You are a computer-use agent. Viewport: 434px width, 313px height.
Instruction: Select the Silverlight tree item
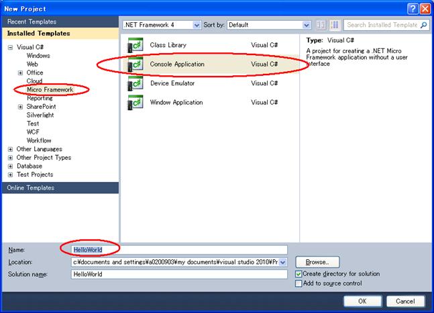(40, 115)
